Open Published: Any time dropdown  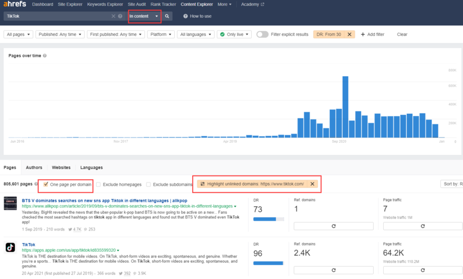[60, 35]
